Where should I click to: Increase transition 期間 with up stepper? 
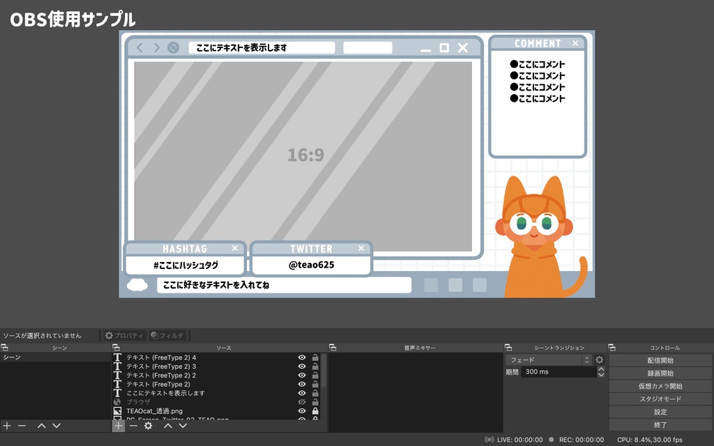[601, 369]
